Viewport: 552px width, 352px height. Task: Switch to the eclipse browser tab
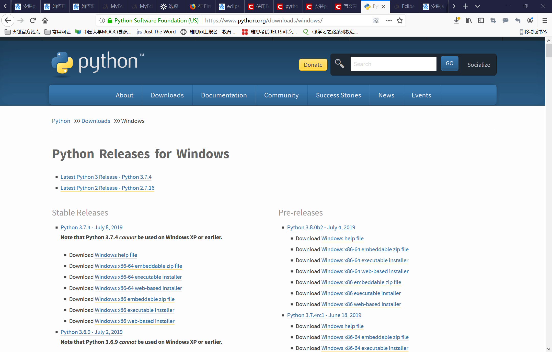click(x=229, y=6)
